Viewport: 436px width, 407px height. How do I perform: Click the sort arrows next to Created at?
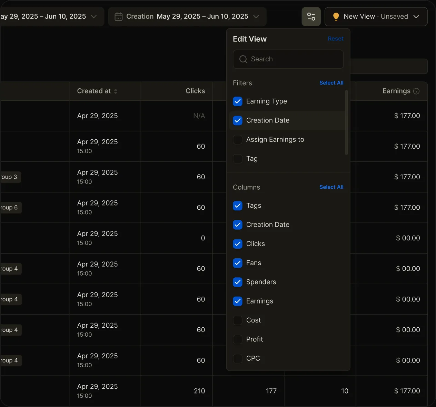pyautogui.click(x=116, y=91)
